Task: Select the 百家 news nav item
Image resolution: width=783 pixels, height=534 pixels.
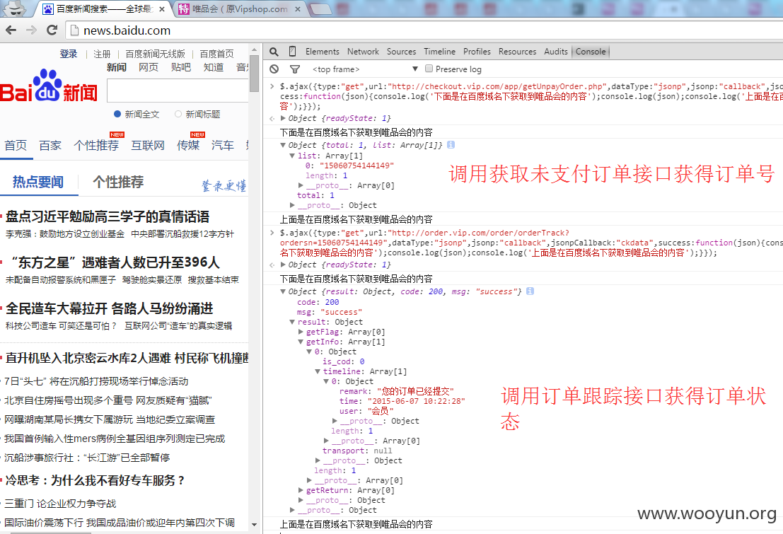Action: click(50, 146)
